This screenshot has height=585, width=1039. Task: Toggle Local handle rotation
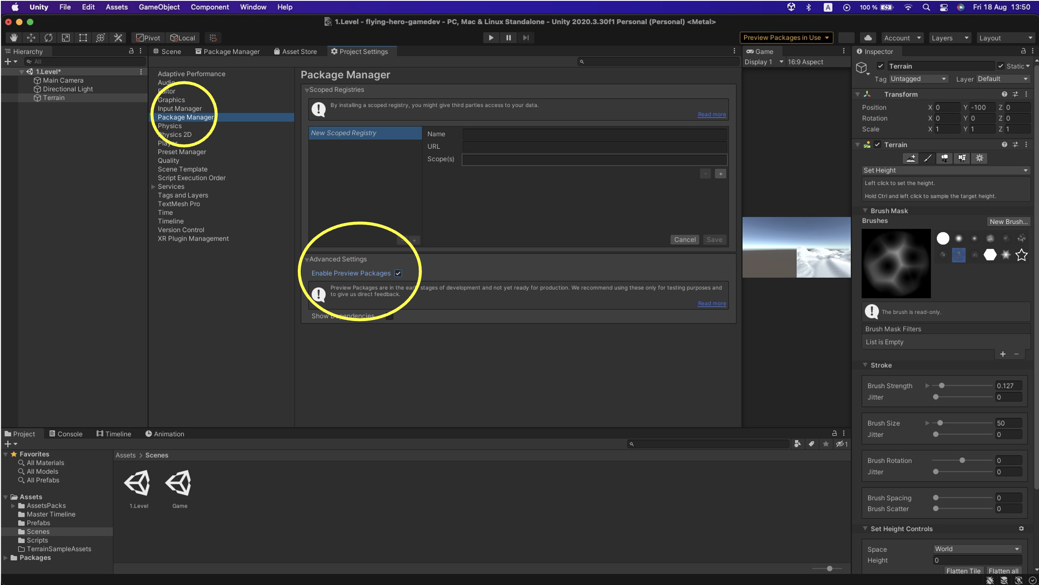point(182,38)
